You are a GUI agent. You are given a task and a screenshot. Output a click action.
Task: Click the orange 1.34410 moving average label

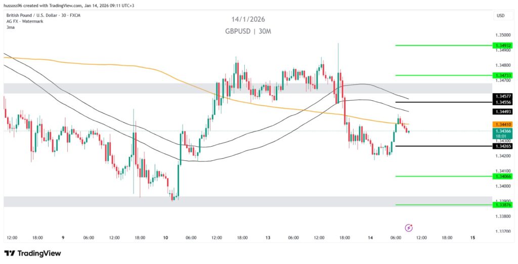click(503, 124)
